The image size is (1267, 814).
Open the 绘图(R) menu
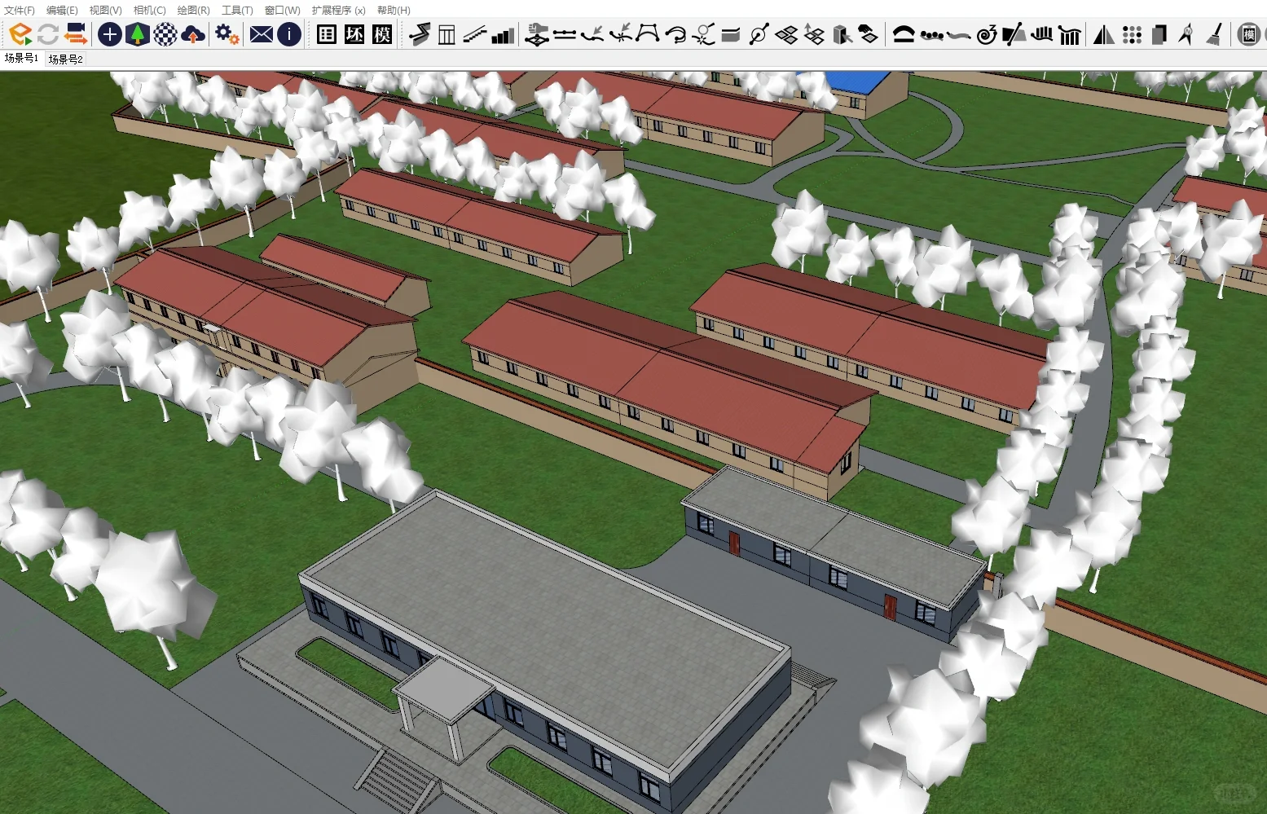[x=193, y=11]
